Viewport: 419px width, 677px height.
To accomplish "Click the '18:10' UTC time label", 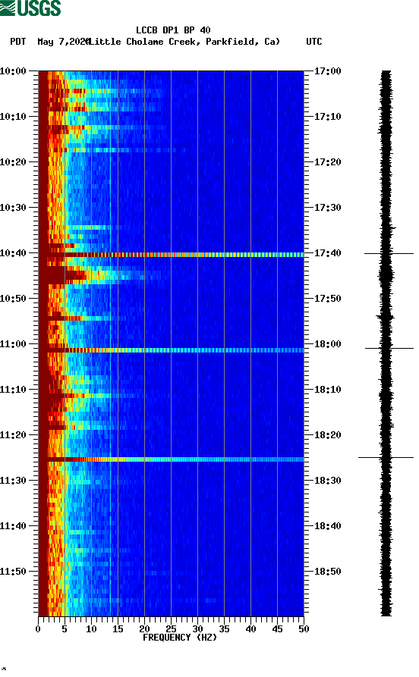I will tap(328, 390).
